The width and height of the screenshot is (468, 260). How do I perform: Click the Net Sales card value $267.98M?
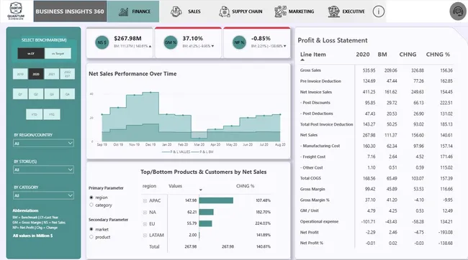pos(127,38)
